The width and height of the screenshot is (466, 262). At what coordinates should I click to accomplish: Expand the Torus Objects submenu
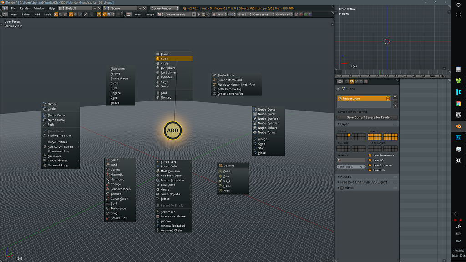tap(174, 194)
